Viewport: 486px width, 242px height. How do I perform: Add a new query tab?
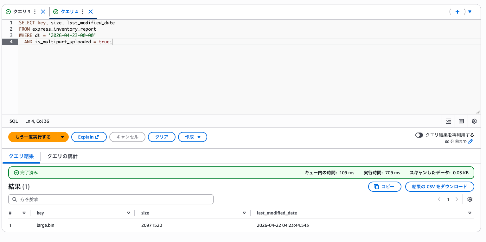pos(457,12)
